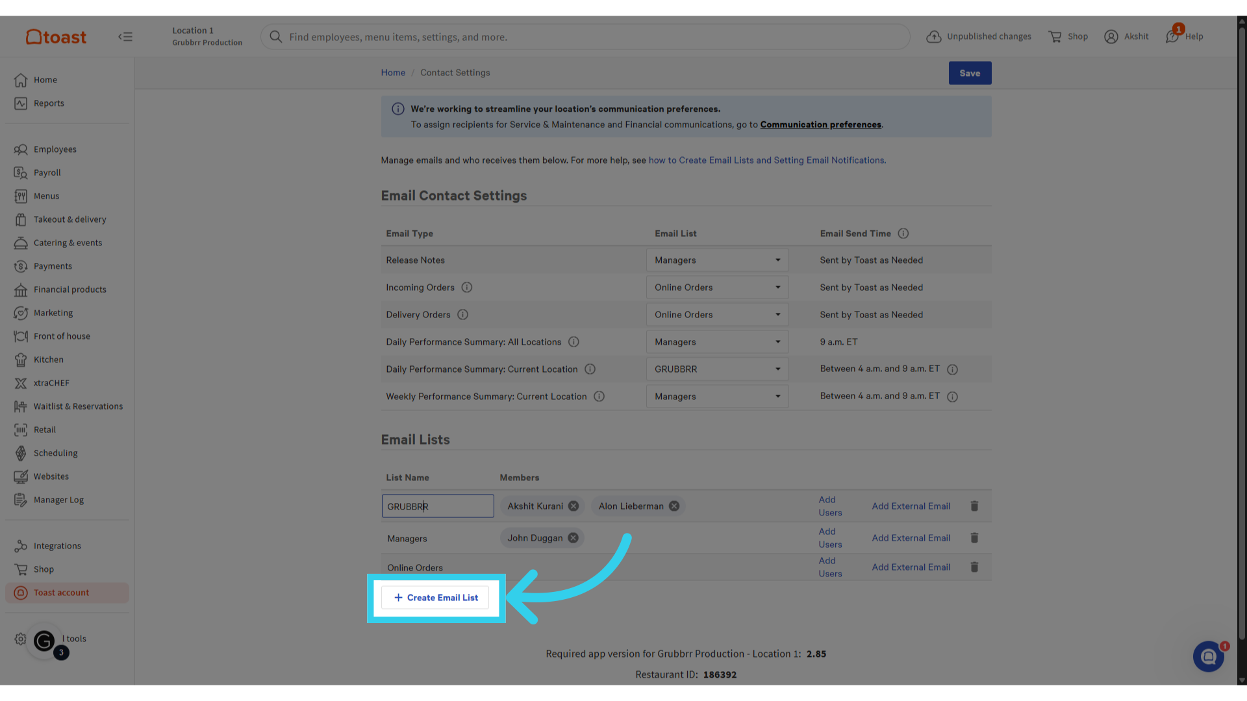Delete the GRUBBRR email list
Screen dimensions: 1247x701
pos(974,506)
